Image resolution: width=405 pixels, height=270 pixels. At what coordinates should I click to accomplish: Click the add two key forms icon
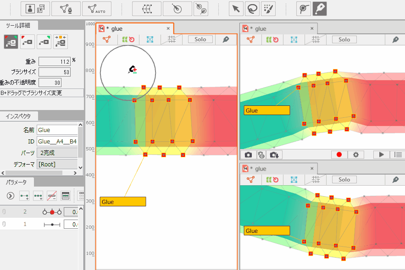24,196
